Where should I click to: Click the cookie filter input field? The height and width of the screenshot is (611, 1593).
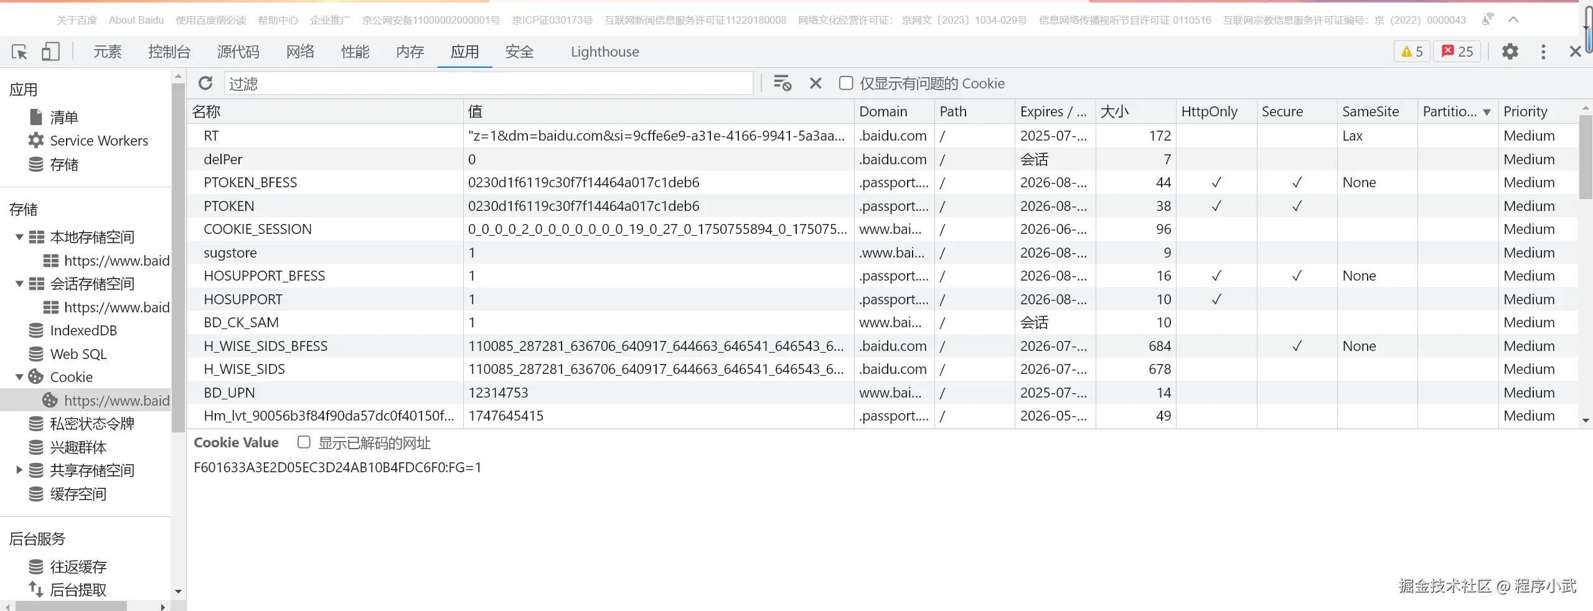tap(489, 83)
